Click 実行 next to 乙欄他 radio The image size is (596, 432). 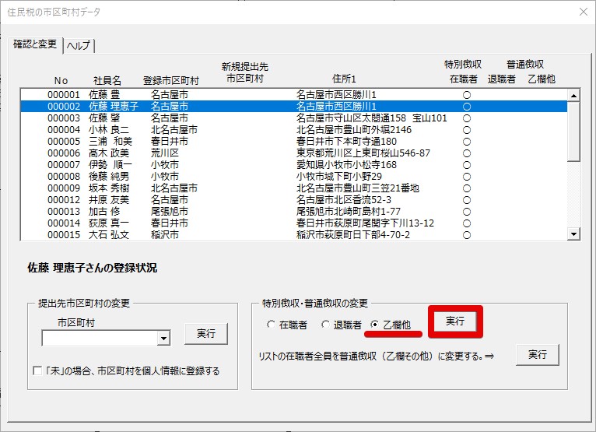point(455,321)
